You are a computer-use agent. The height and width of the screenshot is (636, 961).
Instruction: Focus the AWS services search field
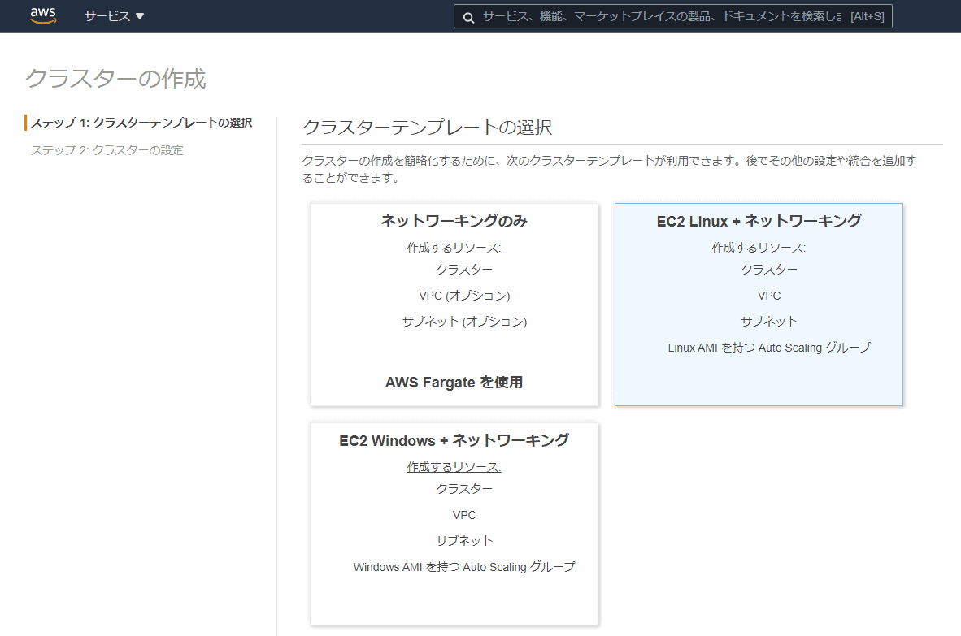(672, 16)
